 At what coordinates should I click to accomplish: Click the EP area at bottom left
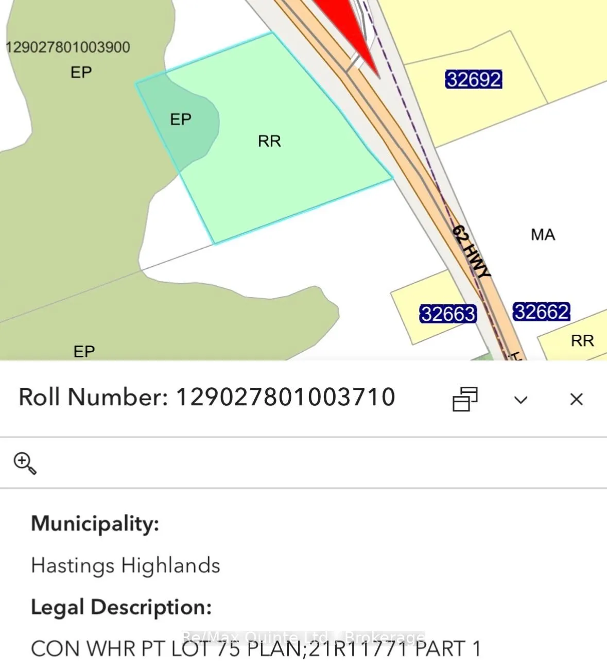(x=84, y=351)
